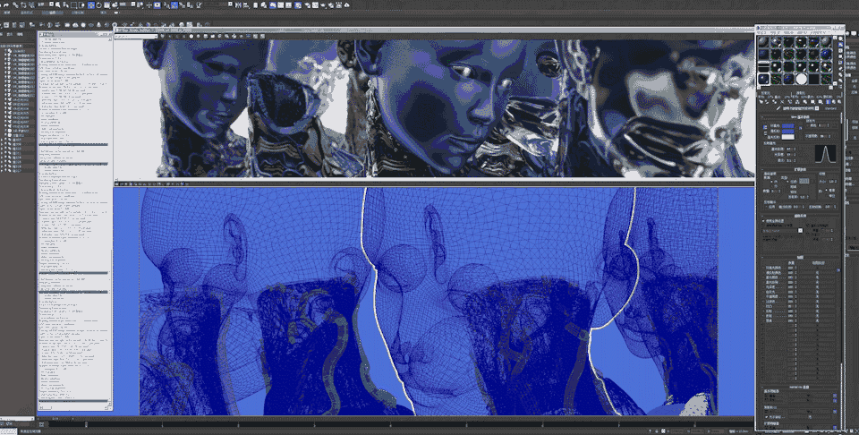Collapse the mental ray 连接 rollout
The image size is (859, 435).
tap(800, 388)
